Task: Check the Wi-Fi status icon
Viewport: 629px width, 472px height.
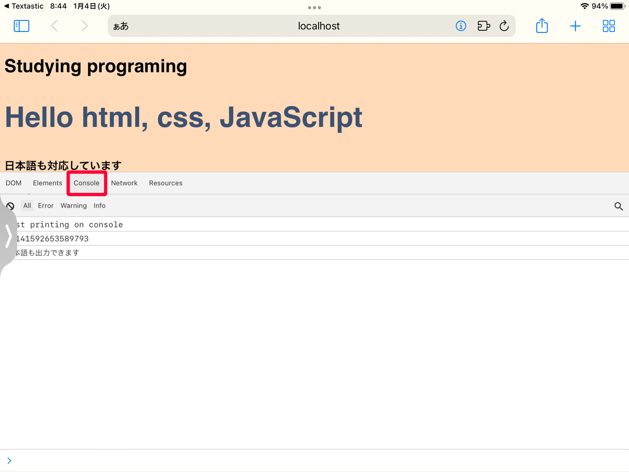Action: tap(585, 6)
